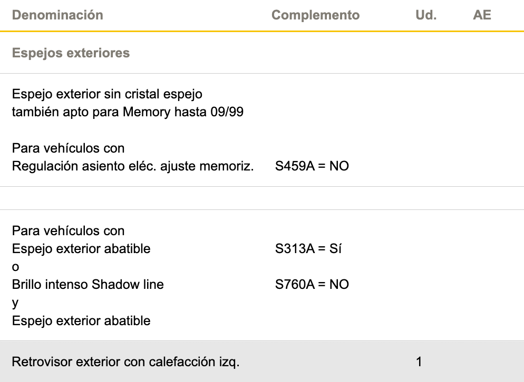Open the 'Retrovisor exterior con calefacción izq.' part row
The width and height of the screenshot is (524, 382).
coord(125,362)
